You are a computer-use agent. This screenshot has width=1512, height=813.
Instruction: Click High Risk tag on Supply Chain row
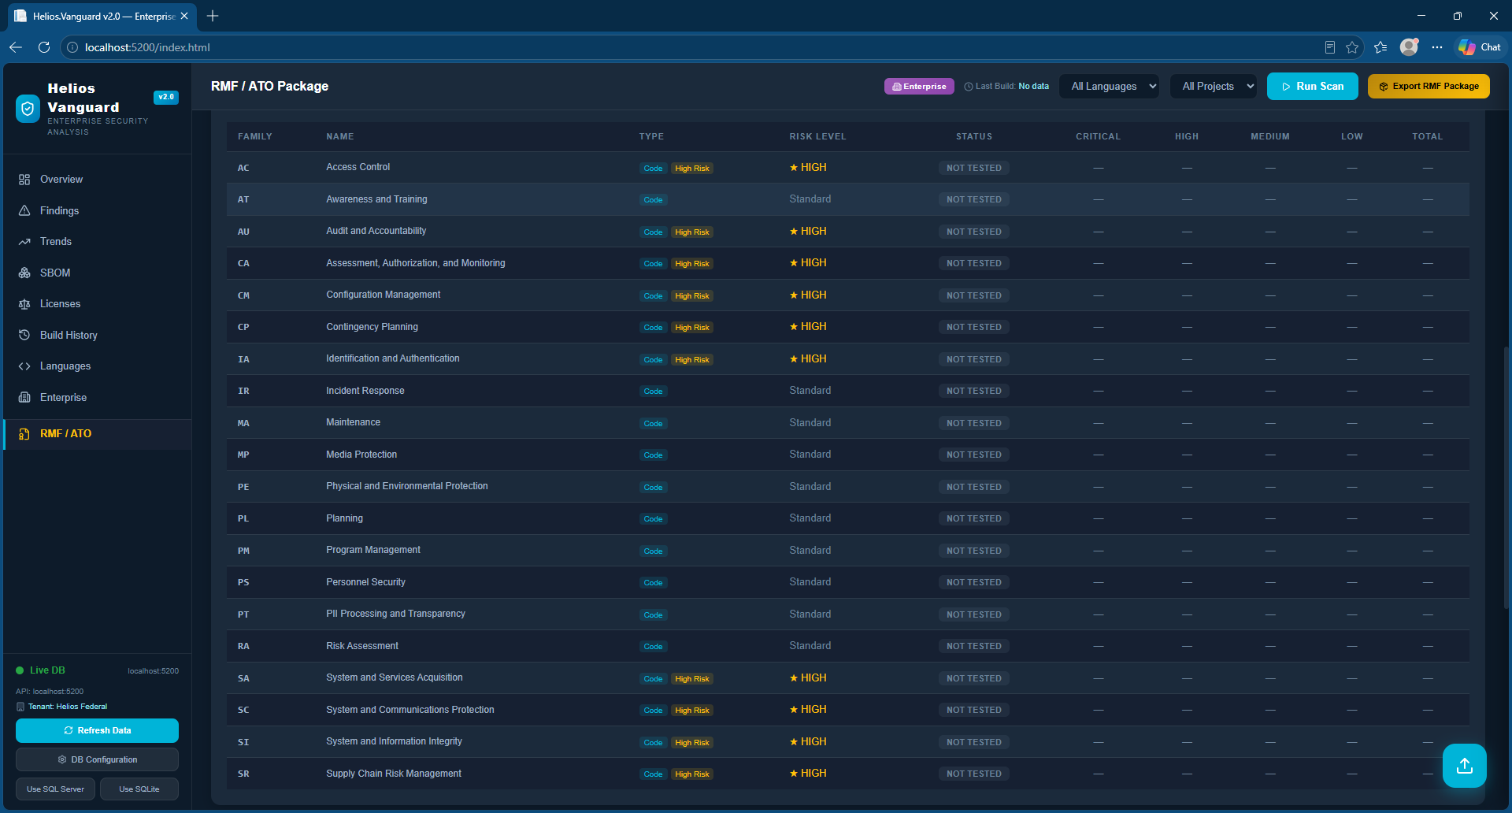692,774
